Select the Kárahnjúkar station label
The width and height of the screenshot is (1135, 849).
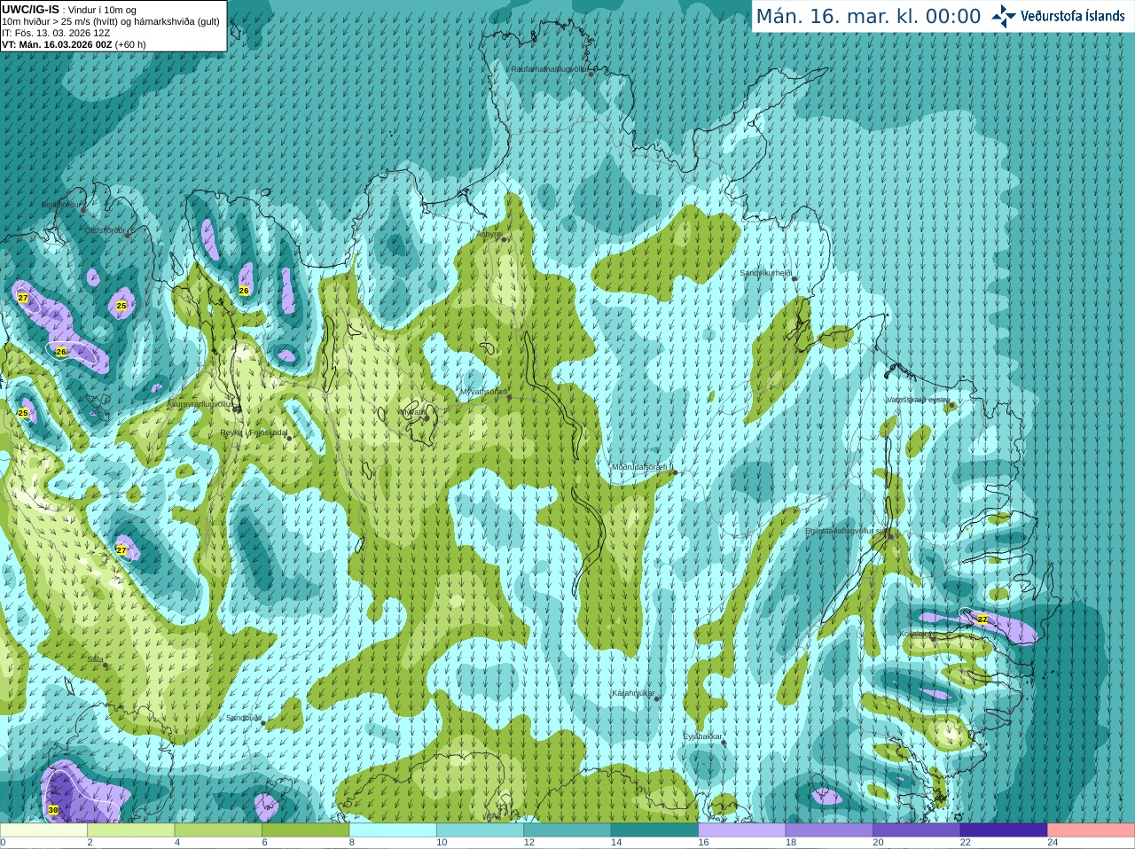pyautogui.click(x=633, y=693)
